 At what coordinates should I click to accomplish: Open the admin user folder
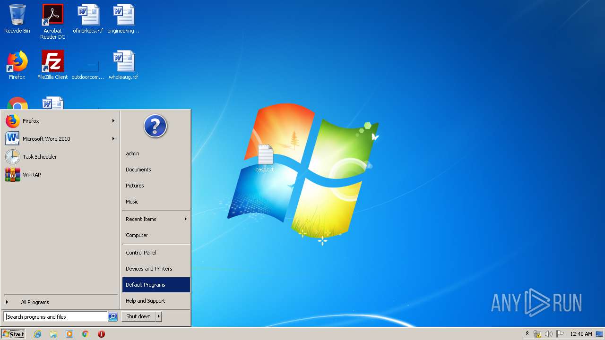[156, 153]
